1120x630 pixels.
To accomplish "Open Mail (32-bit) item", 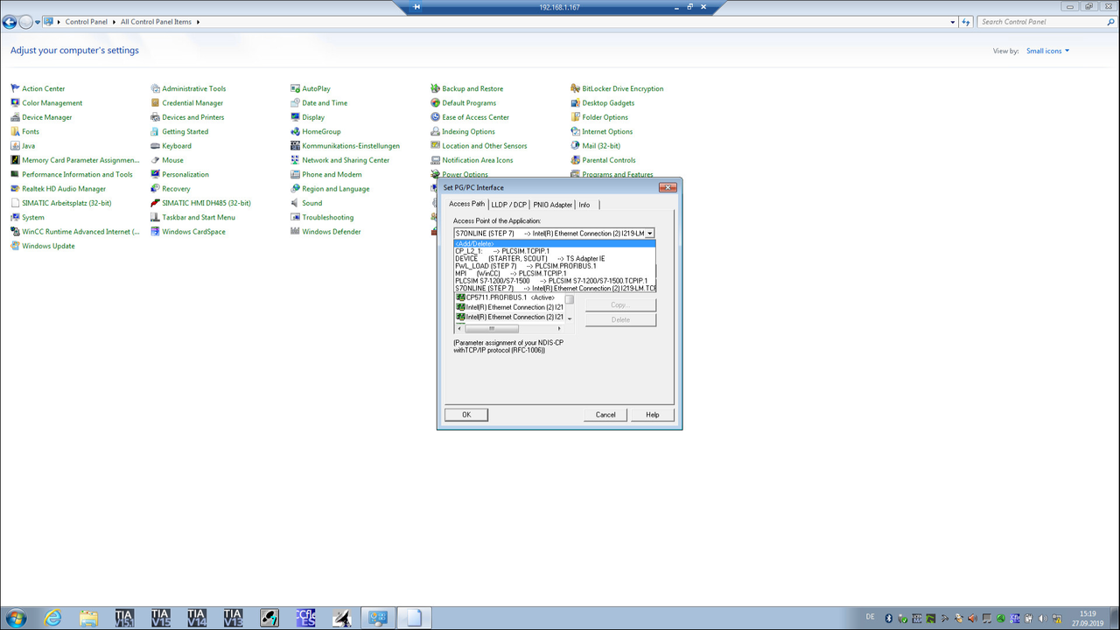I will (595, 146).
